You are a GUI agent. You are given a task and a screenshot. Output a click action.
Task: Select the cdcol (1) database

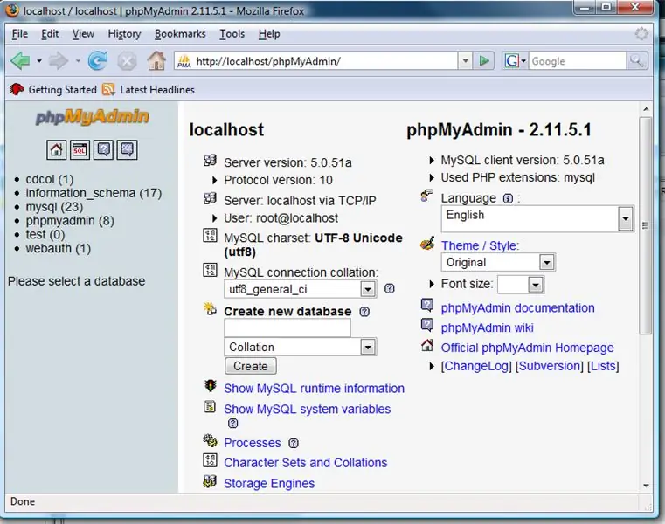[x=50, y=179]
